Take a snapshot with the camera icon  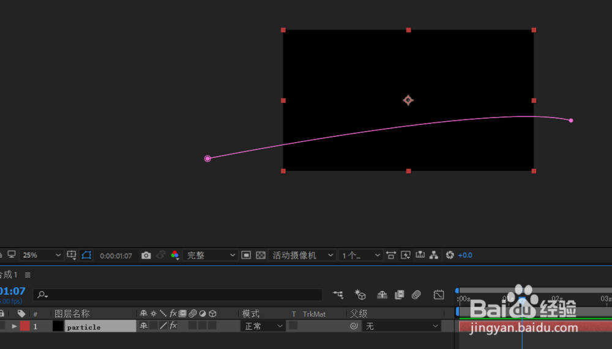146,255
